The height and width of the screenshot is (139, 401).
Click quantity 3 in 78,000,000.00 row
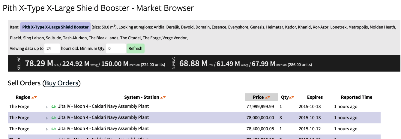281,118
